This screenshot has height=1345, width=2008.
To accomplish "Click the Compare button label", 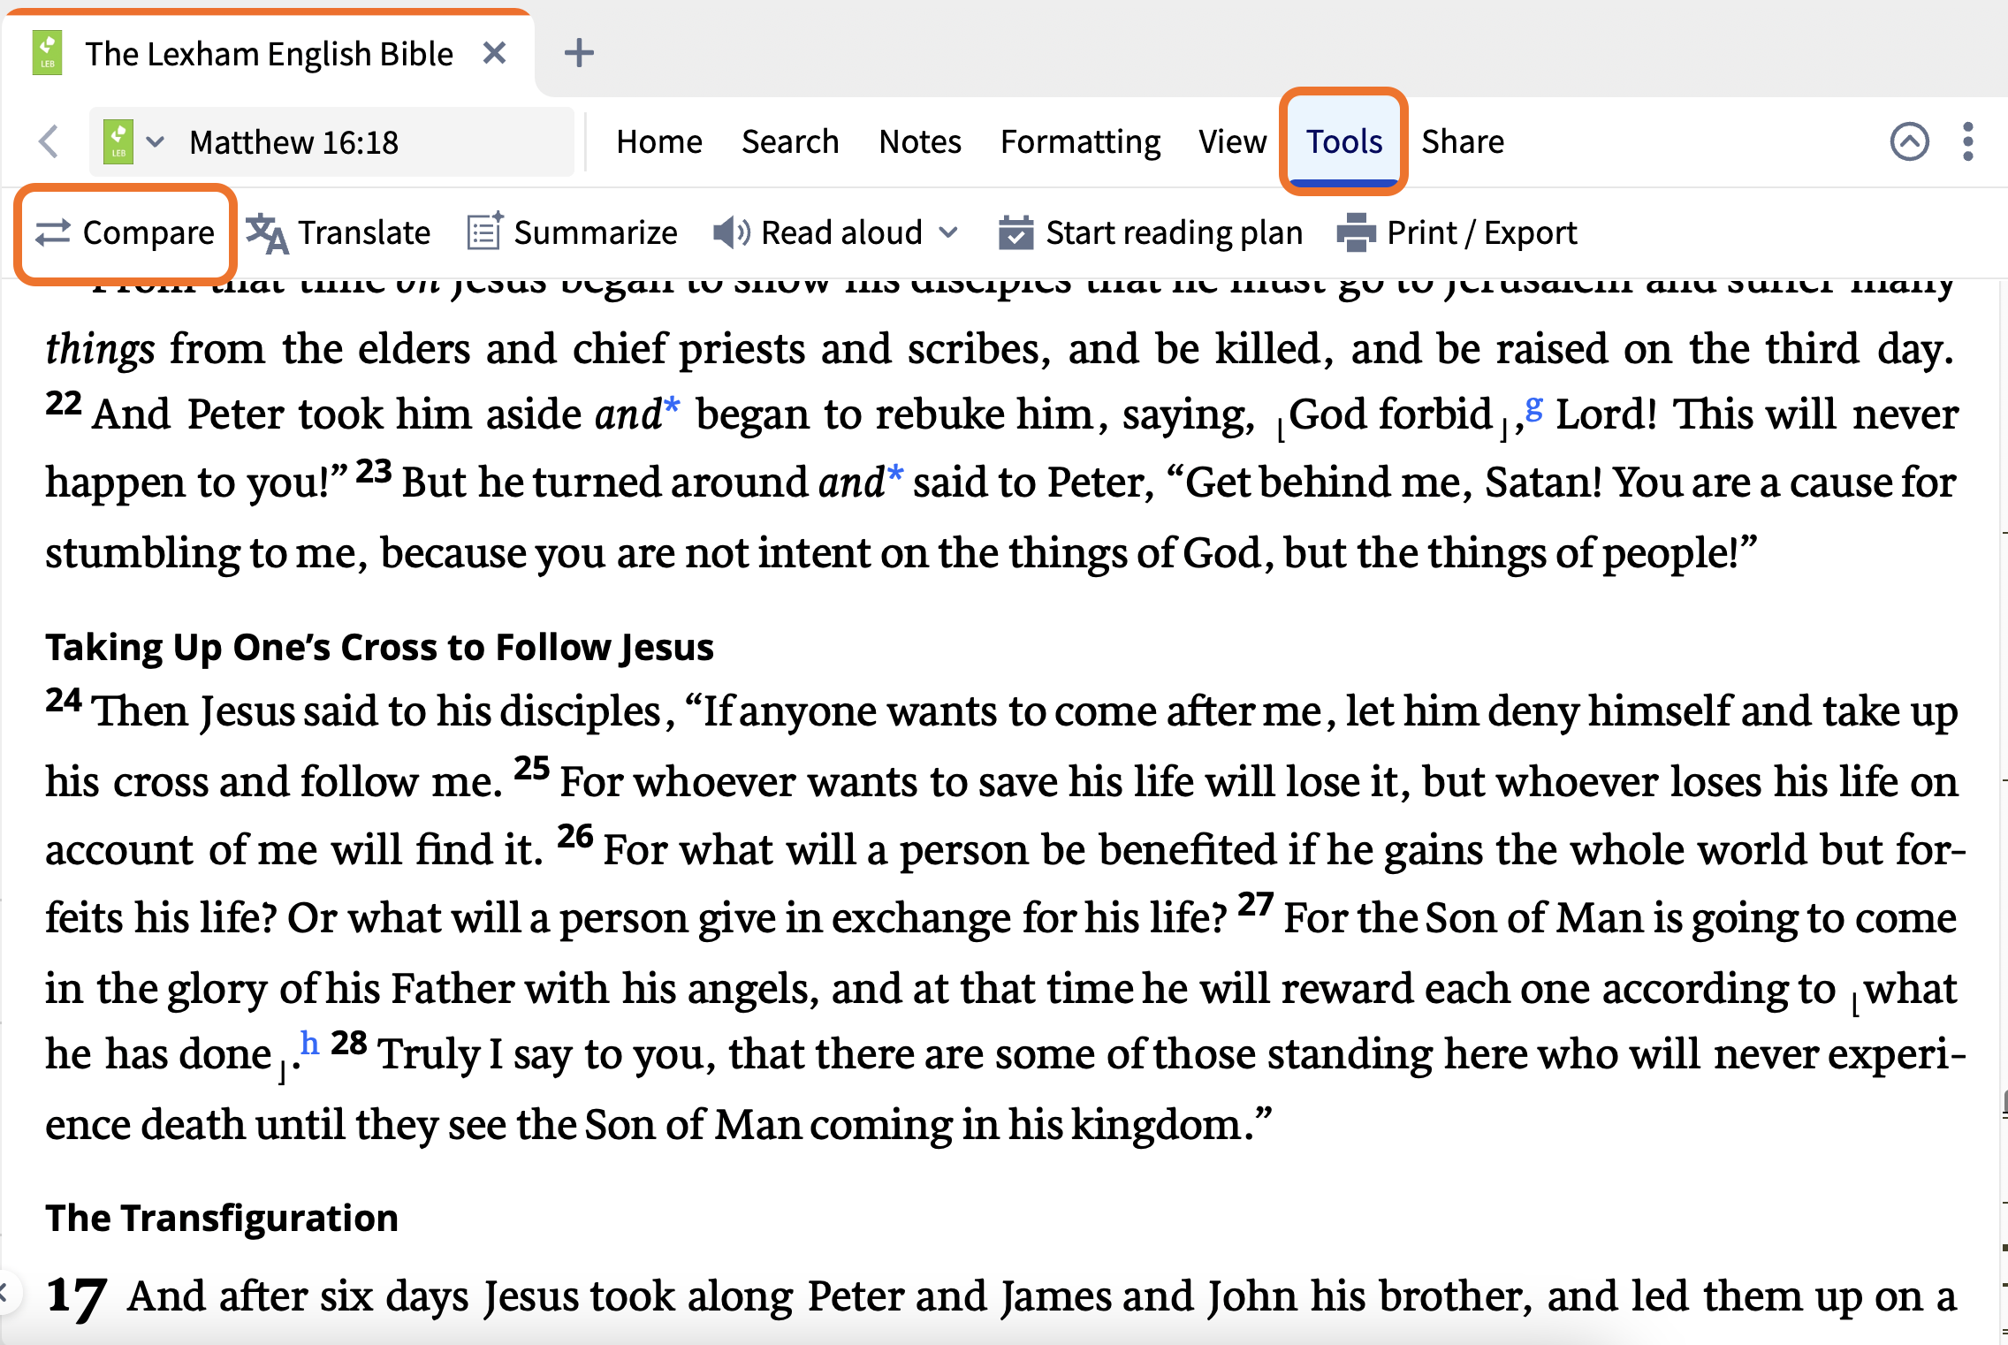I will (148, 233).
